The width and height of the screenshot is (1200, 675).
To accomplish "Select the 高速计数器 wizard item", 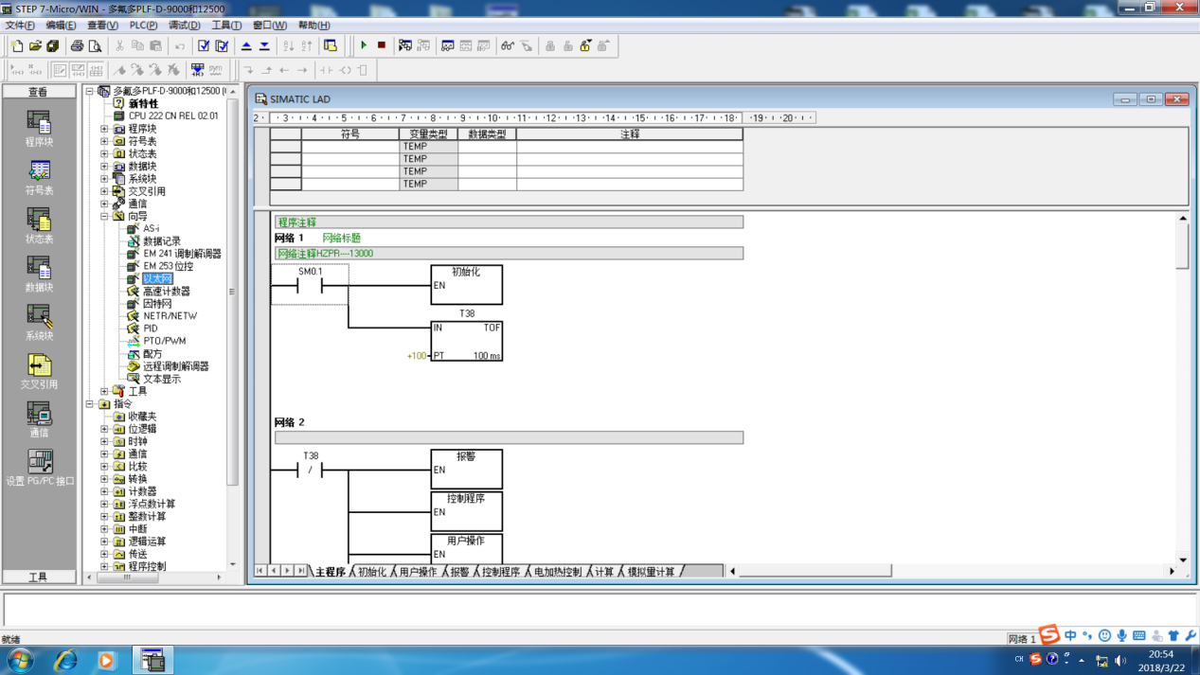I will coord(166,292).
